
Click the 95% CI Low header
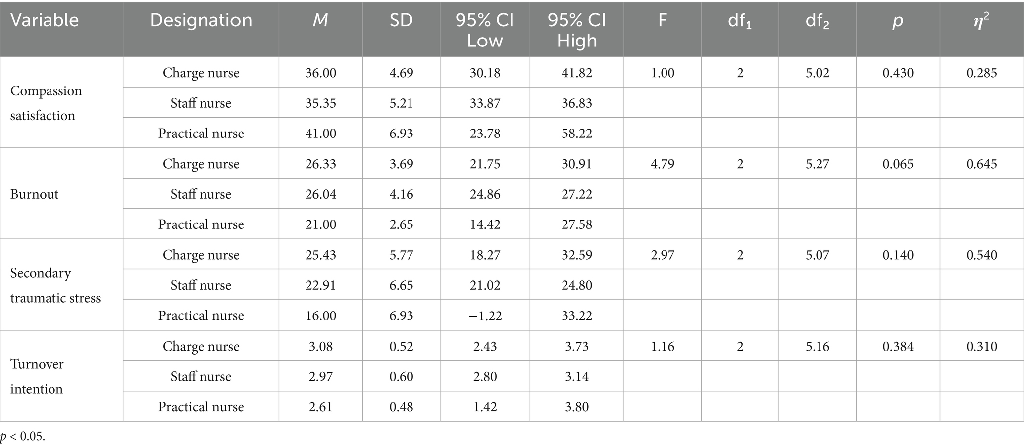click(x=485, y=30)
